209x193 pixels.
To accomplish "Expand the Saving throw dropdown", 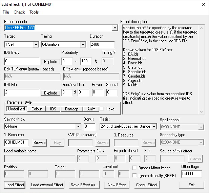I will point(78,127).
